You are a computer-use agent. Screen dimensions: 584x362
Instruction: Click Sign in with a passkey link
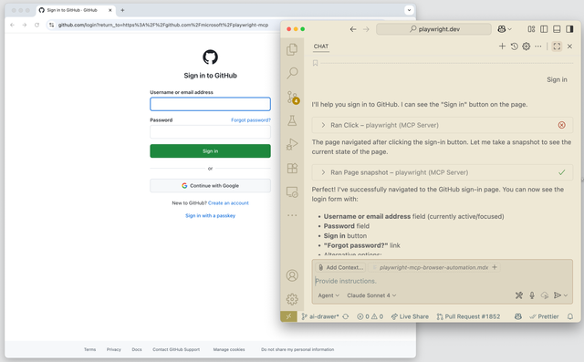pos(210,215)
